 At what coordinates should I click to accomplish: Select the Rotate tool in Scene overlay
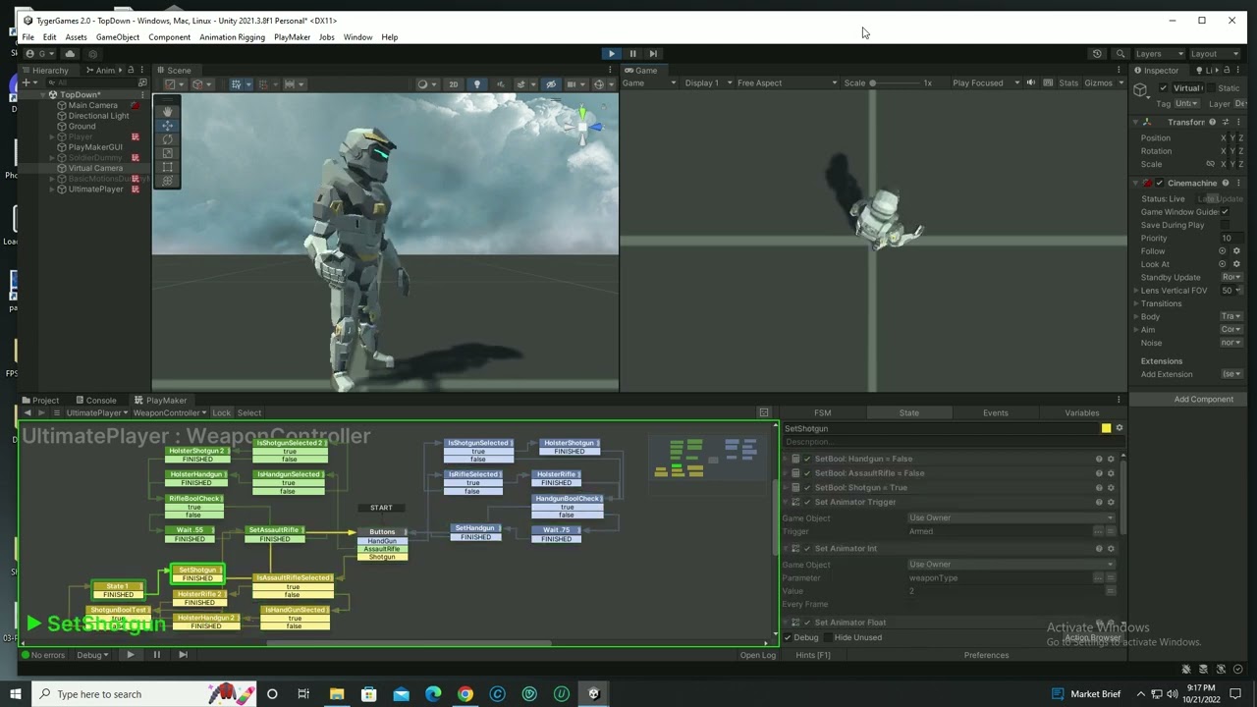[x=167, y=139]
